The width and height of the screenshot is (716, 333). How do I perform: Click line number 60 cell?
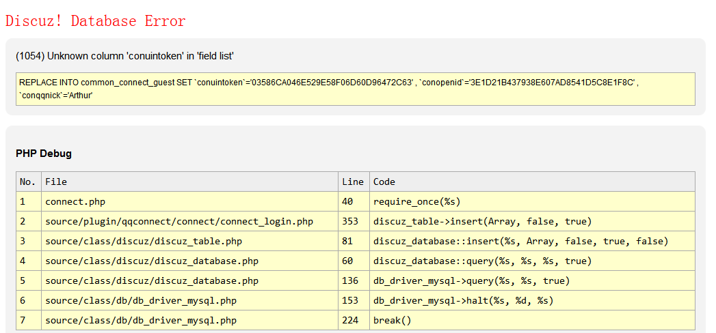point(354,261)
